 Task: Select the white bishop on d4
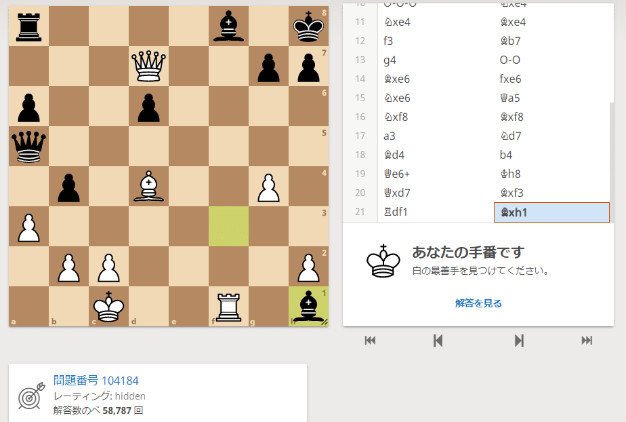point(148,186)
